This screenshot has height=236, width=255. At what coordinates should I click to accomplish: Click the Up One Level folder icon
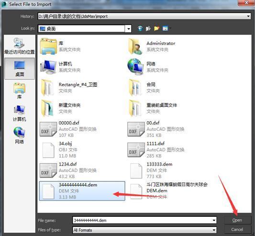pyautogui.click(x=148, y=29)
